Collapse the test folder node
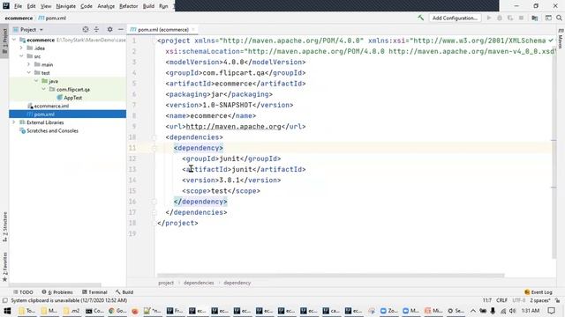The width and height of the screenshot is (565, 317). click(x=29, y=73)
